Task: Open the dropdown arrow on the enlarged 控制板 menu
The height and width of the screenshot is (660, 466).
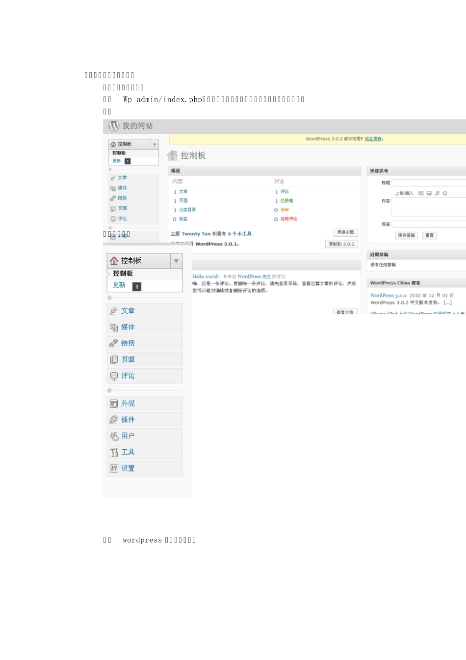Action: coord(176,261)
